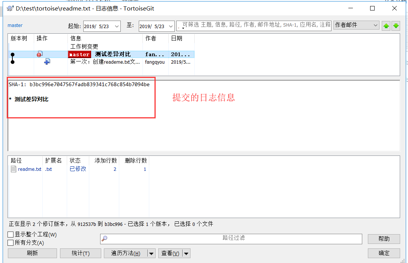Click the readme.txt file icon in file list
The height and width of the screenshot is (263, 408).
[13, 169]
